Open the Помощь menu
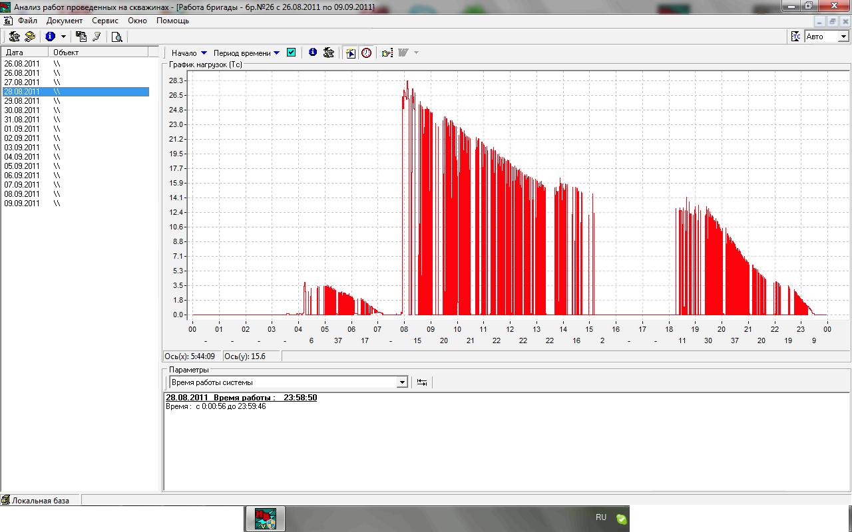This screenshot has width=852, height=532. coord(173,21)
